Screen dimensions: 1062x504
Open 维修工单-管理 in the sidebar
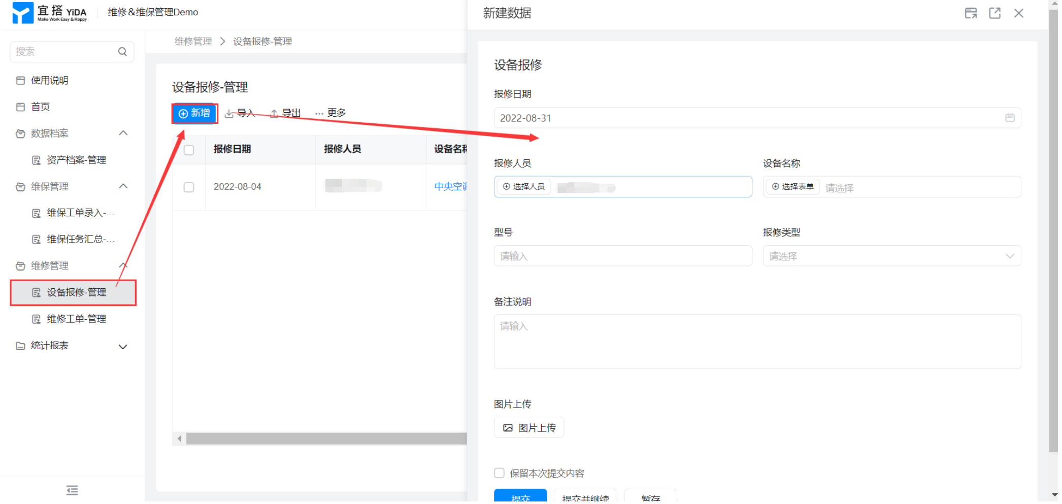click(x=76, y=319)
